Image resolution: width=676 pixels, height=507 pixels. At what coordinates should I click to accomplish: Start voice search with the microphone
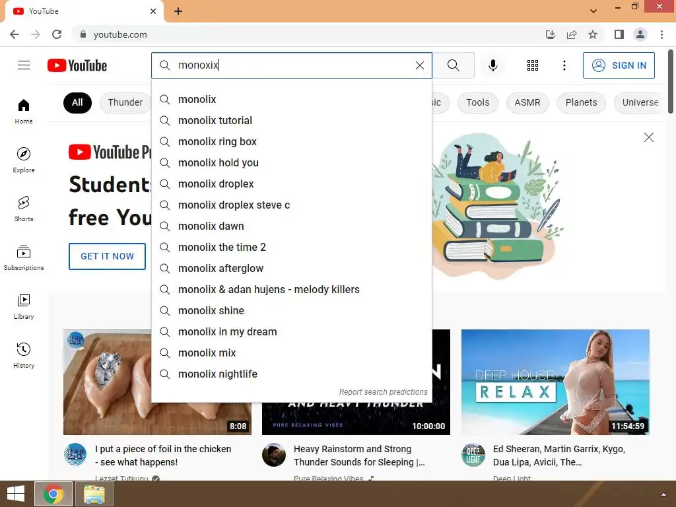tap(492, 65)
